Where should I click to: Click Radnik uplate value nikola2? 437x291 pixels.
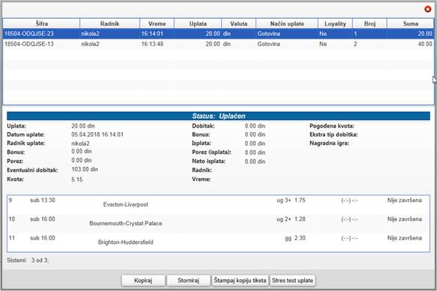coord(80,144)
